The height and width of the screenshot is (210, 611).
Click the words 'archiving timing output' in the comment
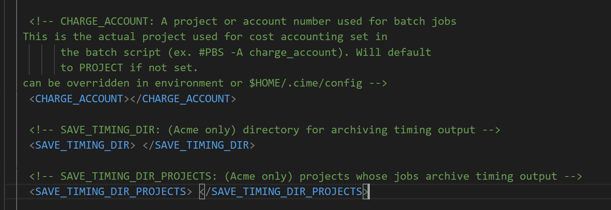(403, 130)
